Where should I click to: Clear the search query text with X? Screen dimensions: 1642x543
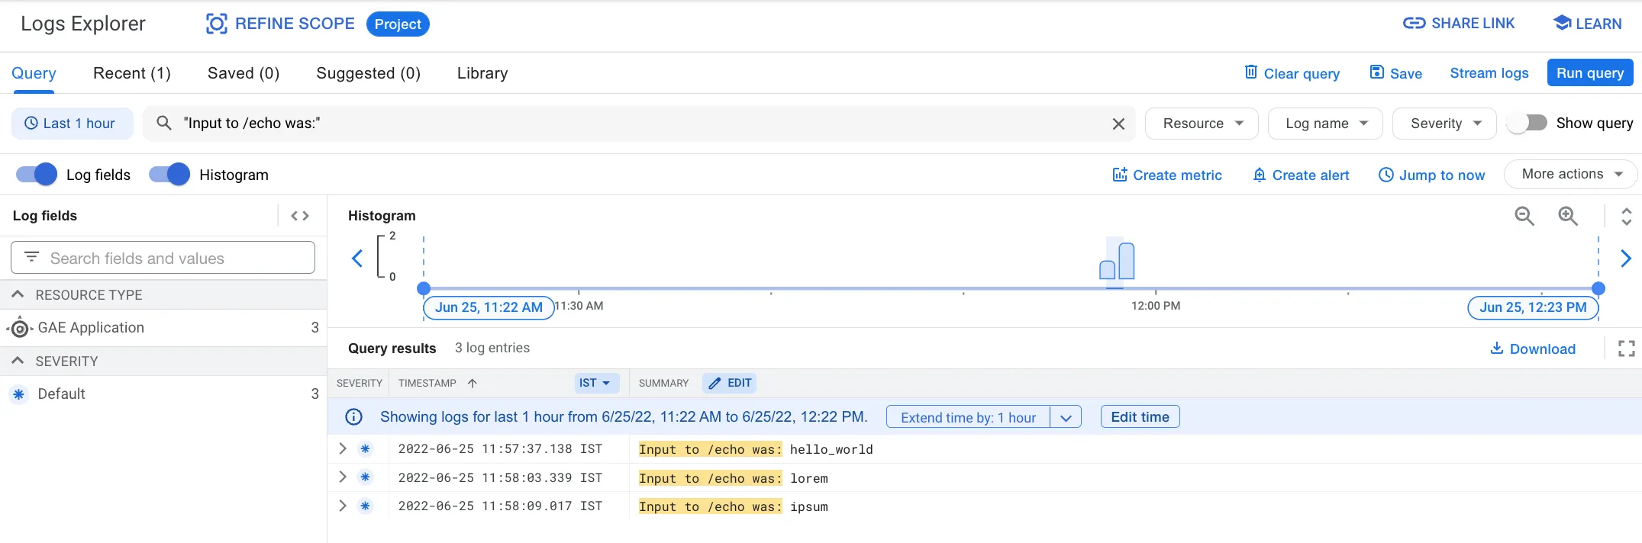1118,124
